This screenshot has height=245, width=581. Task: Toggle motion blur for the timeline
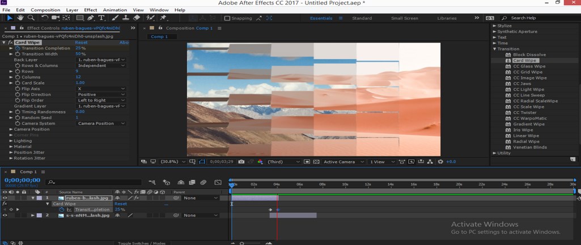[203, 182]
